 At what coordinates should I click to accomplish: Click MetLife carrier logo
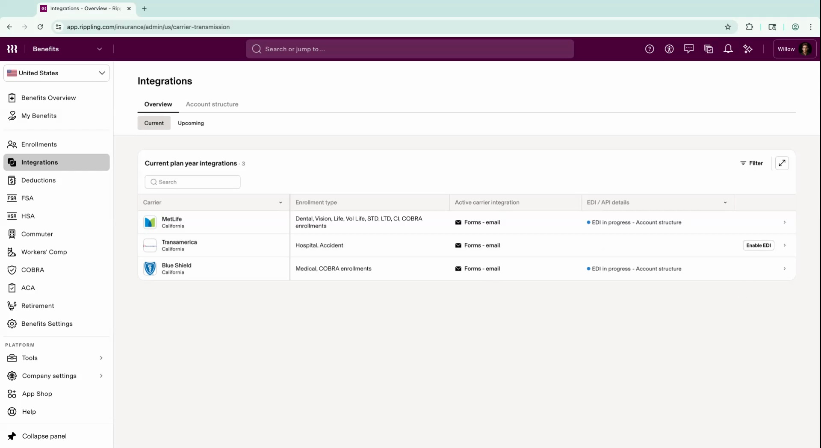click(x=150, y=222)
